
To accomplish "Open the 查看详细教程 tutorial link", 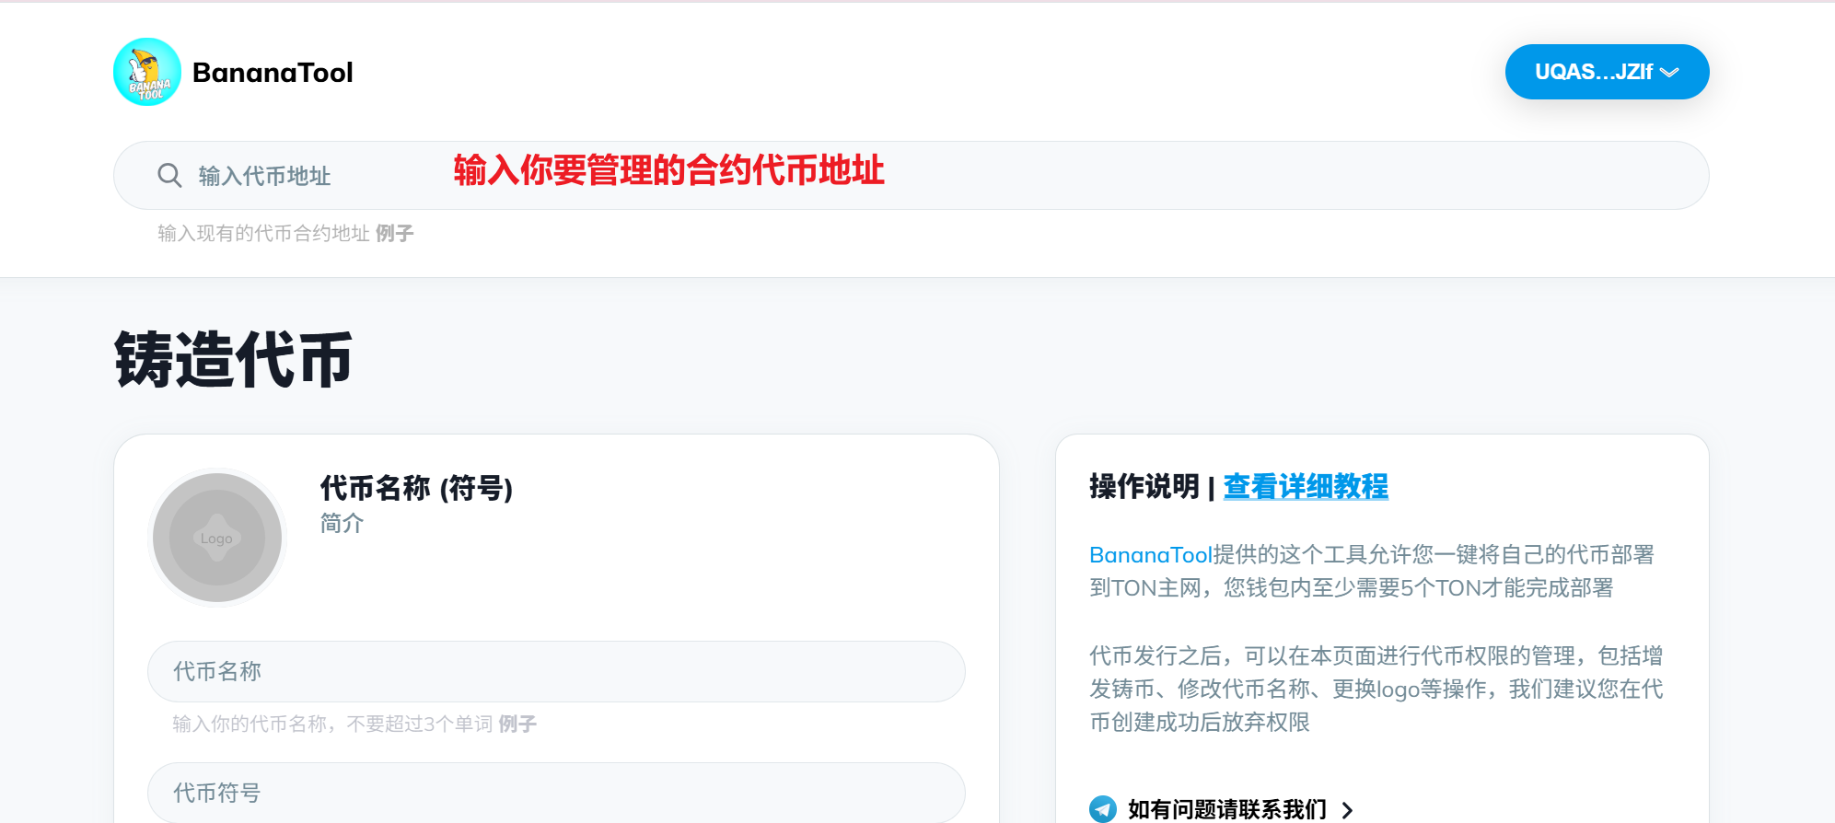I will pyautogui.click(x=1305, y=486).
